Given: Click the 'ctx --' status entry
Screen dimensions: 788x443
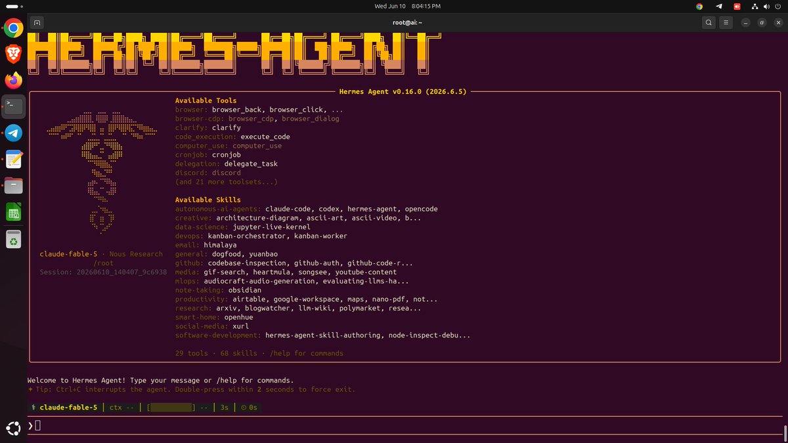Looking at the screenshot, I should click(121, 408).
